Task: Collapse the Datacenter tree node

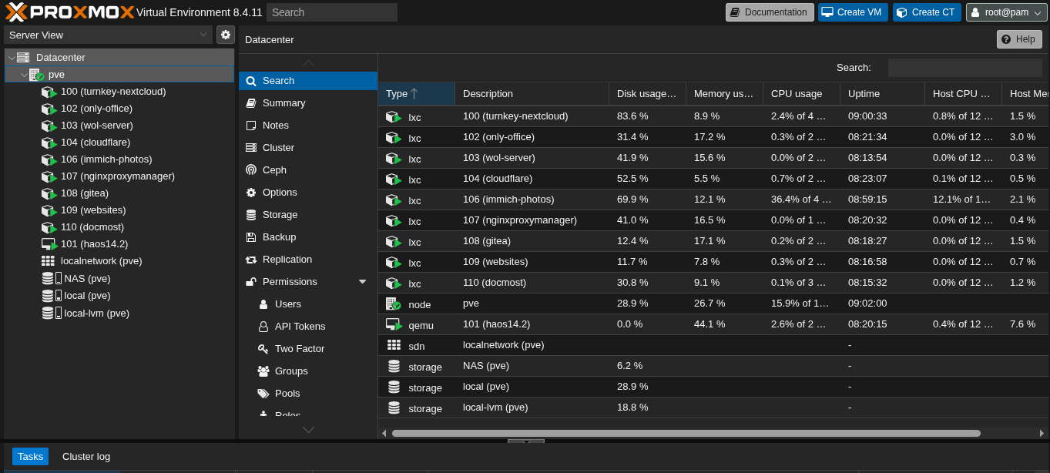Action: coord(11,58)
